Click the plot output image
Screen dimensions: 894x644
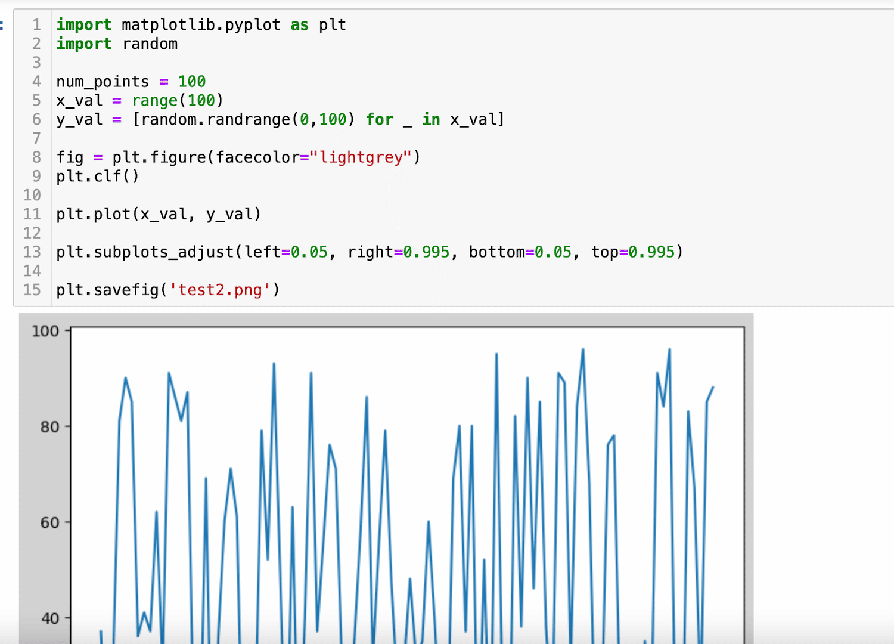click(387, 477)
